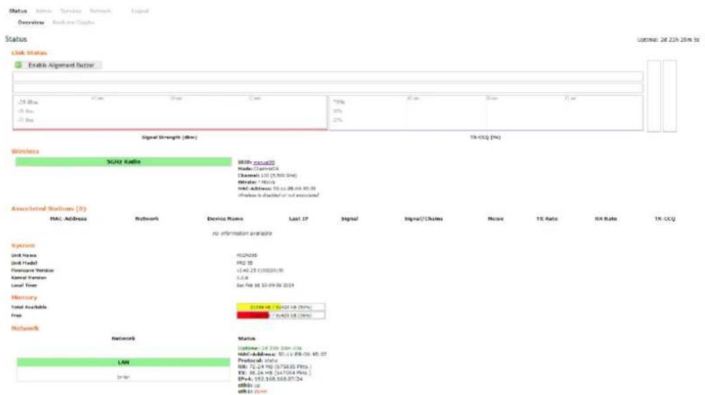Click the Local Time value
Image resolution: width=705 pixels, height=395 pixels.
coord(266,285)
